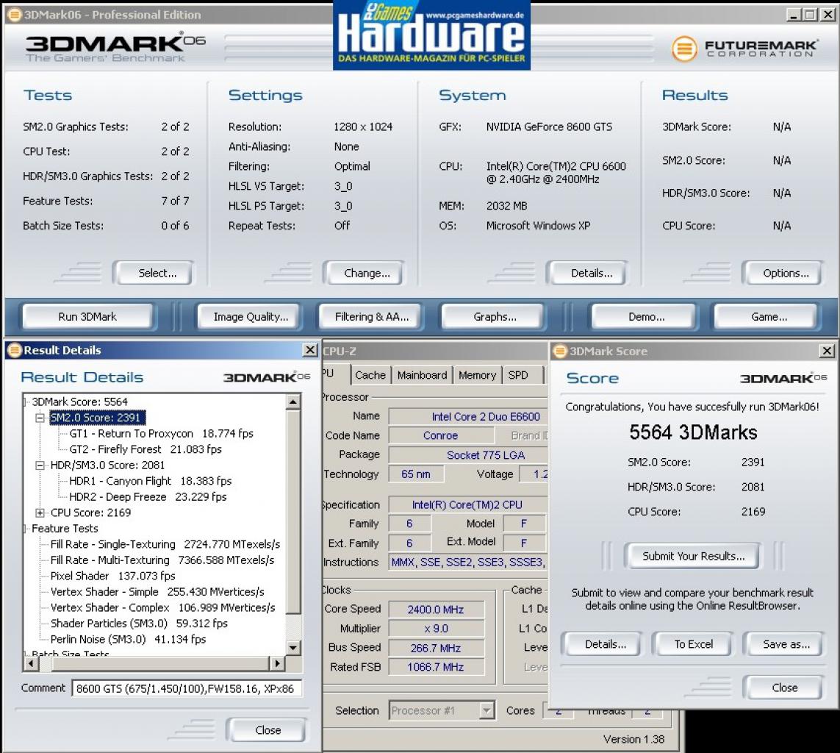Open the SPD tab in CPU-Z
Screen dimensions: 840x753
[518, 375]
